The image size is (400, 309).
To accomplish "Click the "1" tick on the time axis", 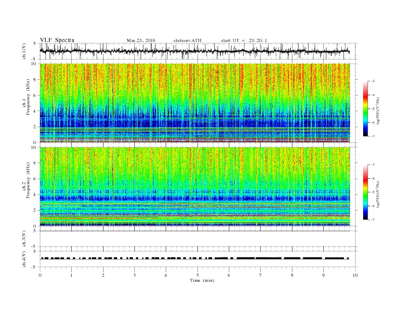I will tap(71, 275).
